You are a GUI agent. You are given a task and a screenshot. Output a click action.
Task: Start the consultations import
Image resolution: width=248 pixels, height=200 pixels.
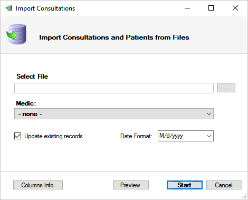click(x=185, y=185)
